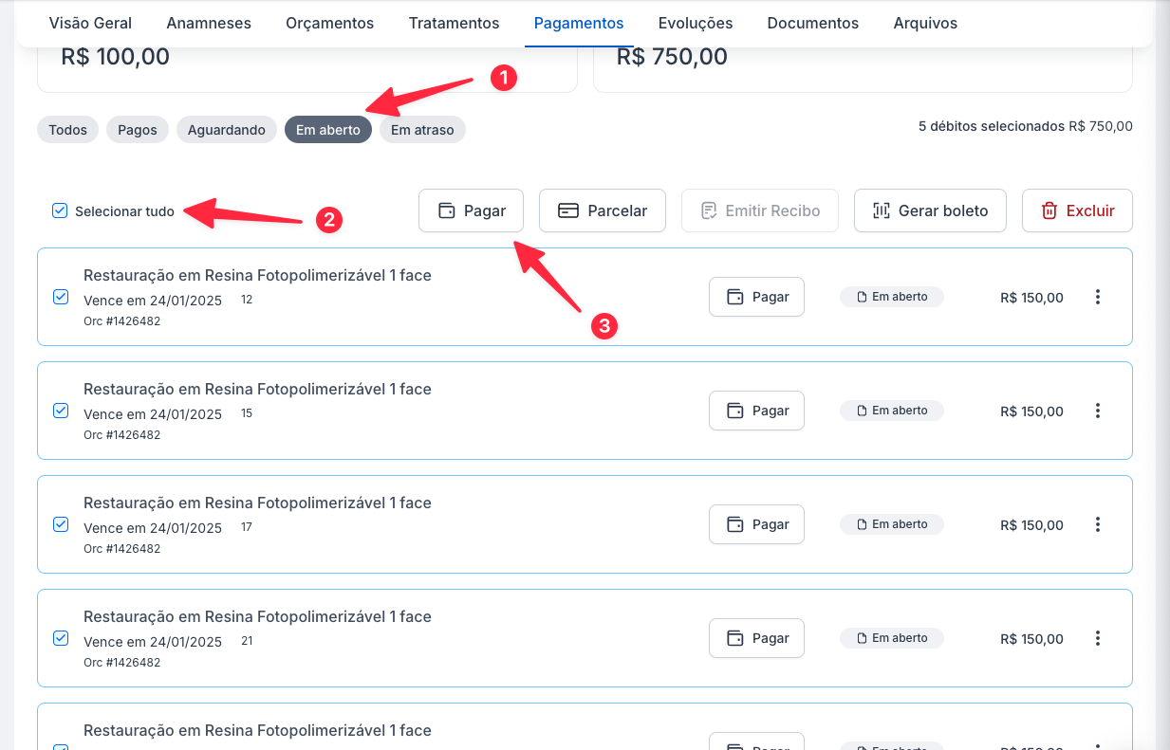
Task: Click the red Excluir trash button
Action: point(1076,210)
